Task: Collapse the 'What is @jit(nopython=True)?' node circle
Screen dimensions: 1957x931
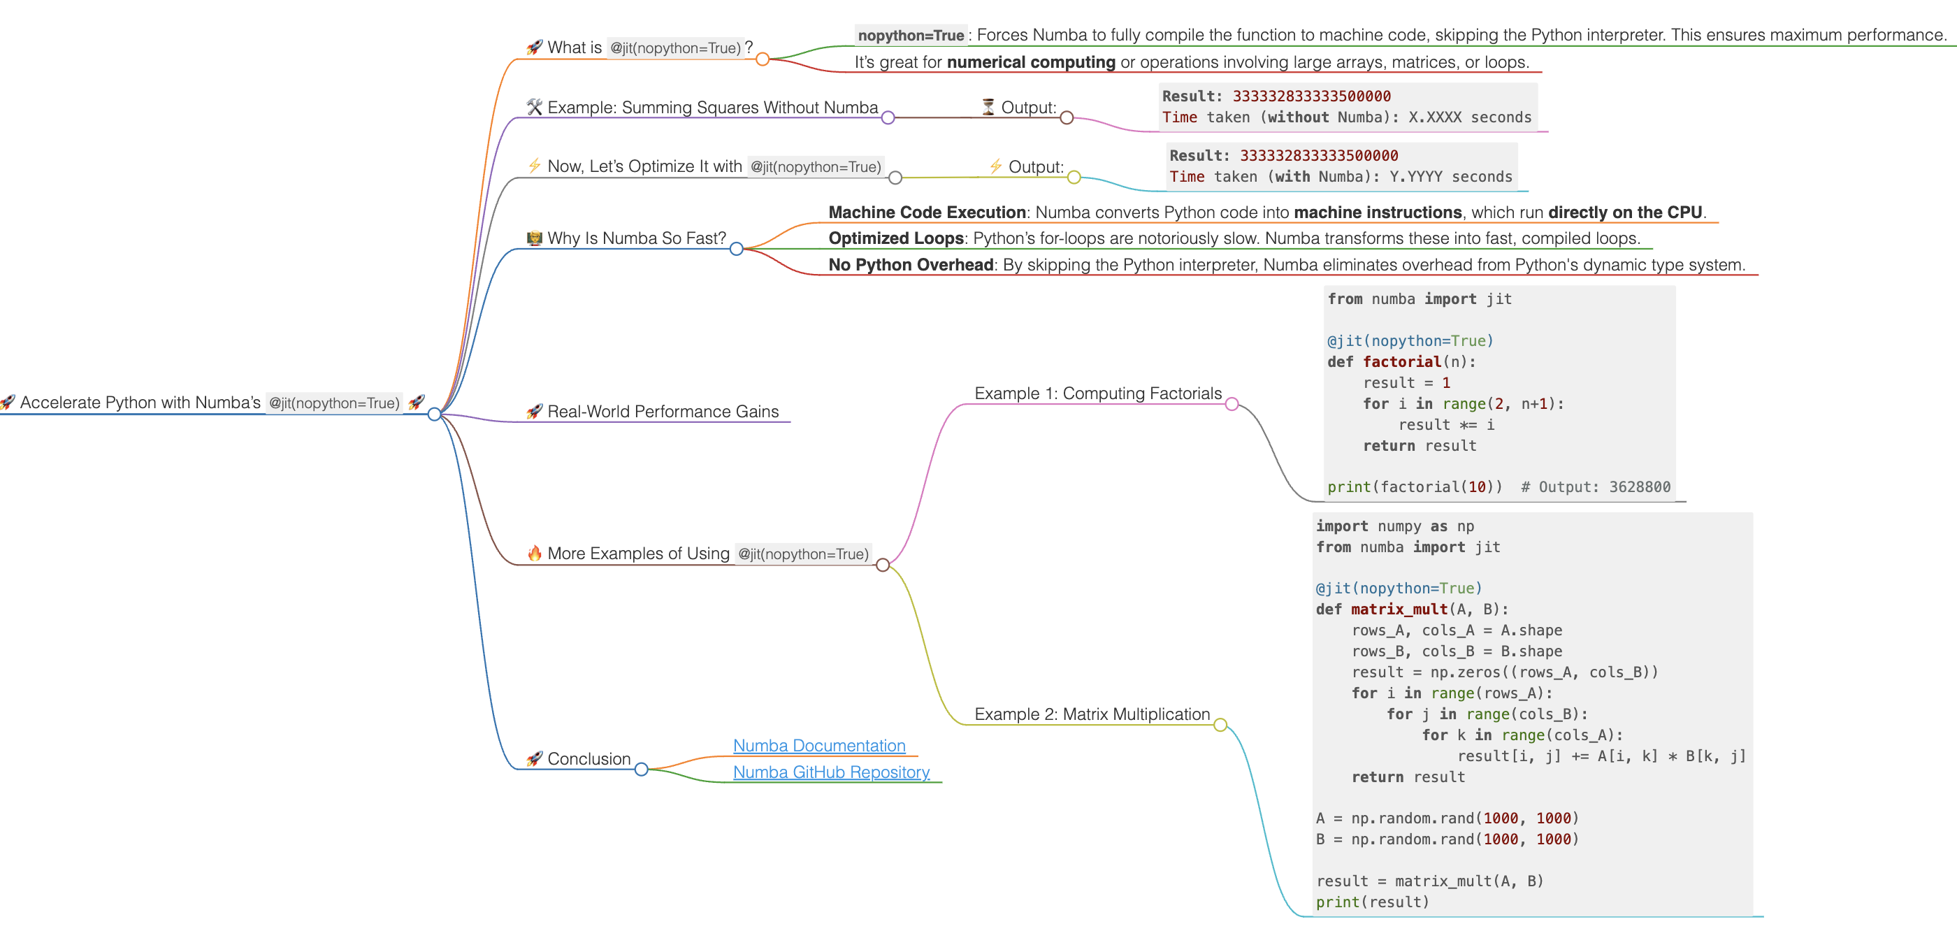Action: (763, 59)
